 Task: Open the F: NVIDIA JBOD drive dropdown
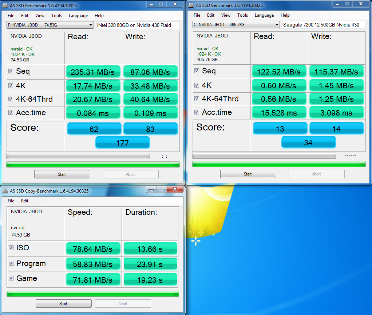pyautogui.click(x=91, y=25)
